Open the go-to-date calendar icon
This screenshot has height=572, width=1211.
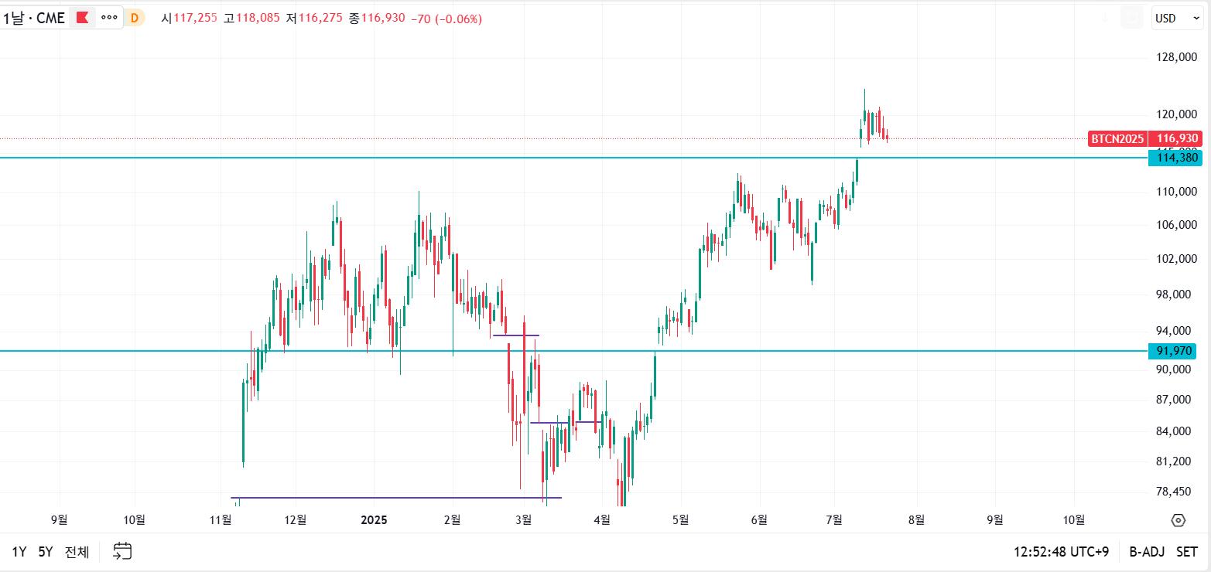[x=122, y=551]
